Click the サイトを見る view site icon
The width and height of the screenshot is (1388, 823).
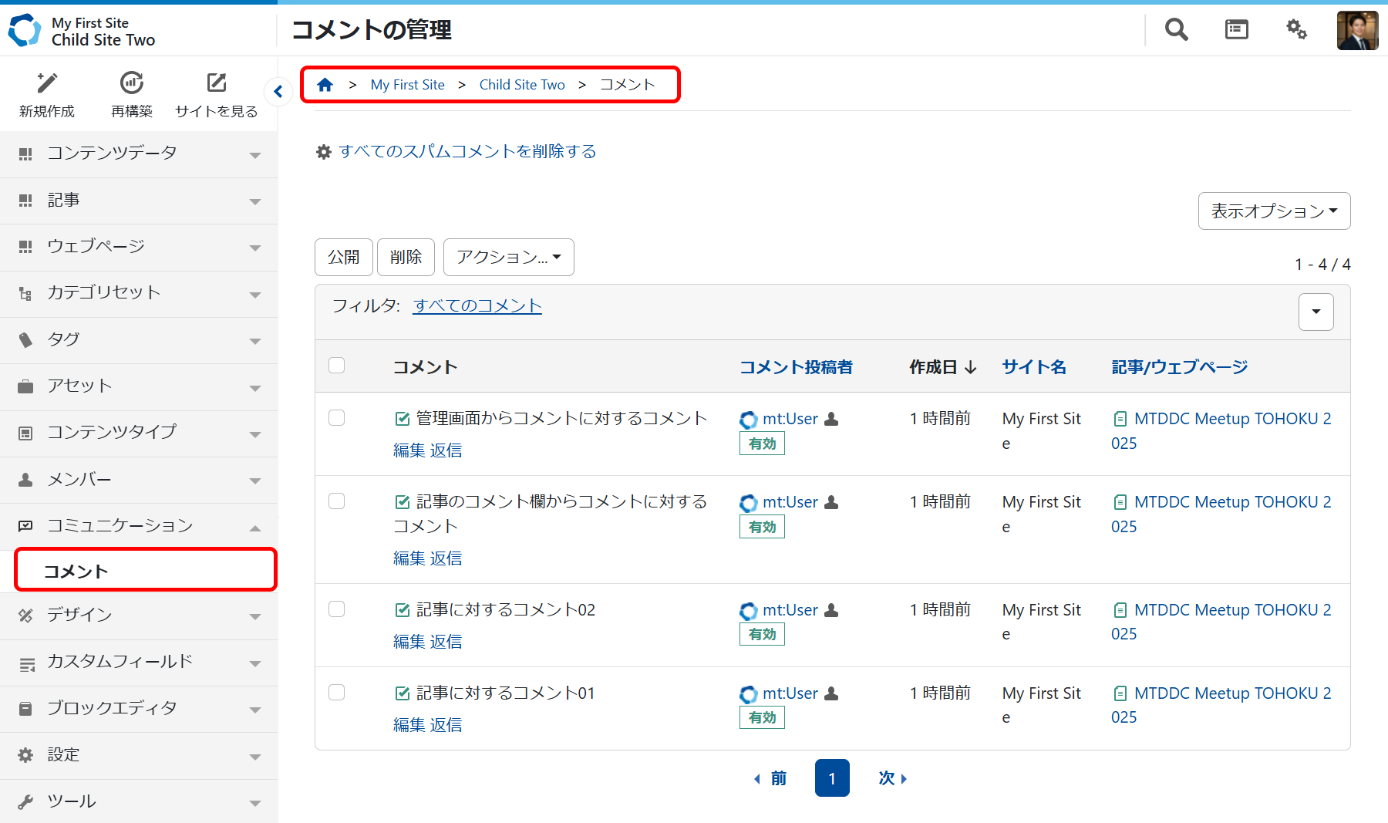tap(217, 83)
